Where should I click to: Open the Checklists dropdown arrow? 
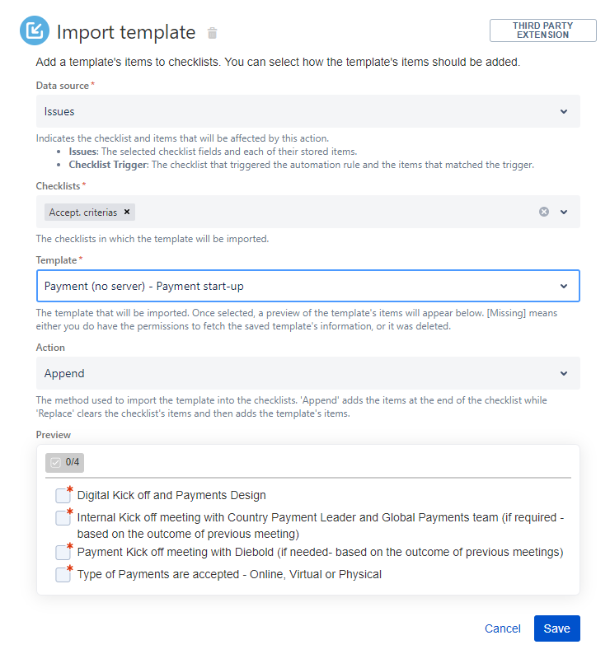point(564,212)
